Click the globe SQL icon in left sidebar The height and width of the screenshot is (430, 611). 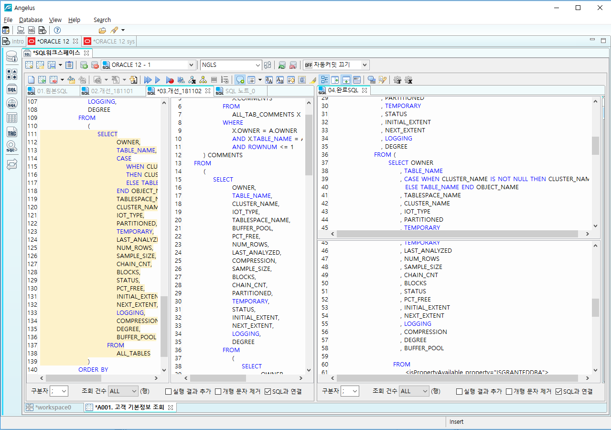pos(11,104)
